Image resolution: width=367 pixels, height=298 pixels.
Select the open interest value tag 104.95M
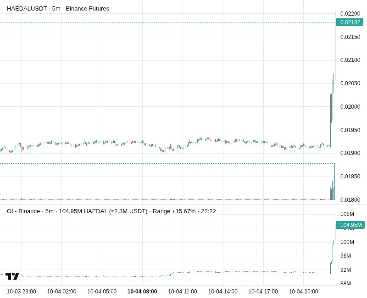tap(350, 225)
